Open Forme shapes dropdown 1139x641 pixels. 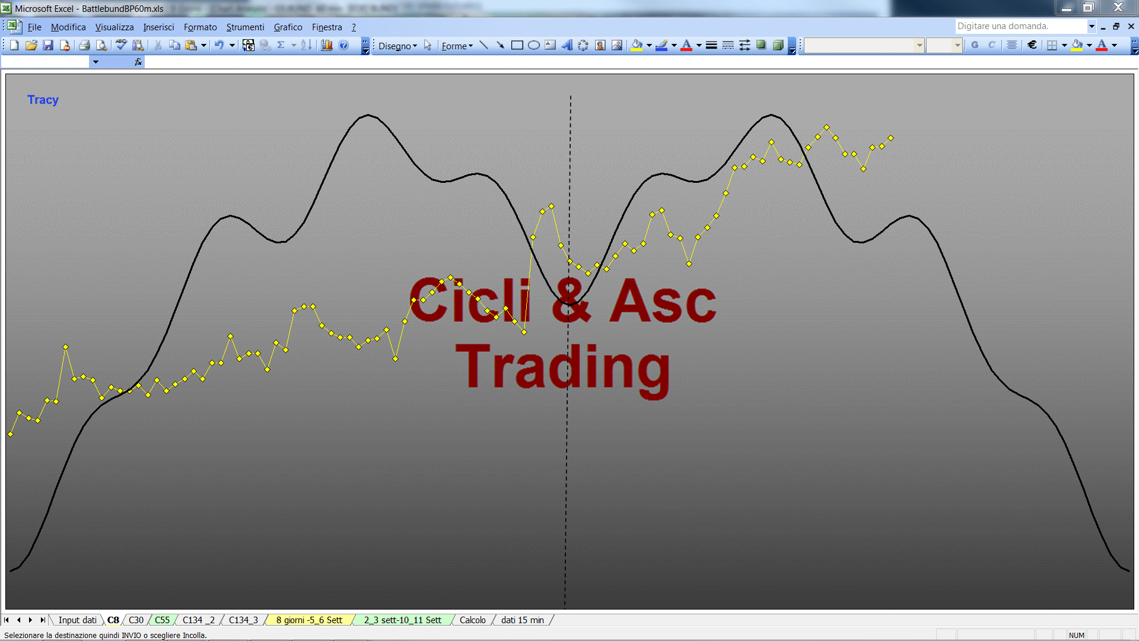pos(457,46)
